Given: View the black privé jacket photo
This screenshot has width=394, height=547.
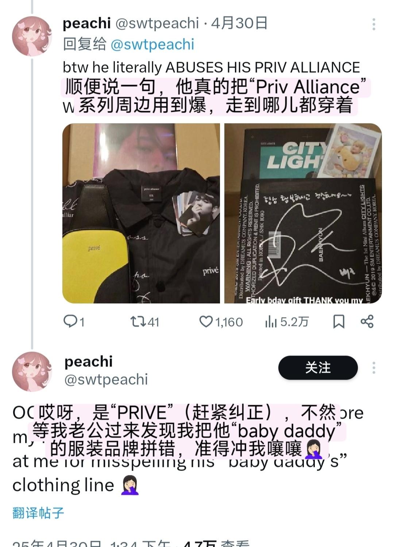Looking at the screenshot, I should [x=141, y=213].
